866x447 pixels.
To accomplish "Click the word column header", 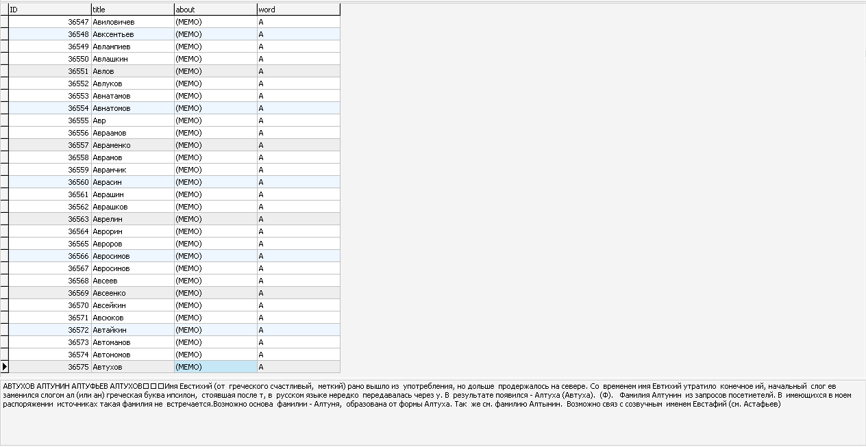I will [298, 10].
